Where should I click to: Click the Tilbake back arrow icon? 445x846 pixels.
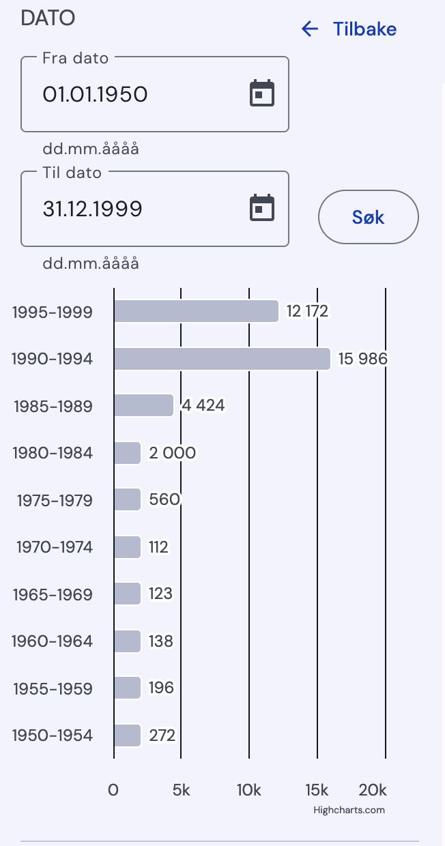310,29
